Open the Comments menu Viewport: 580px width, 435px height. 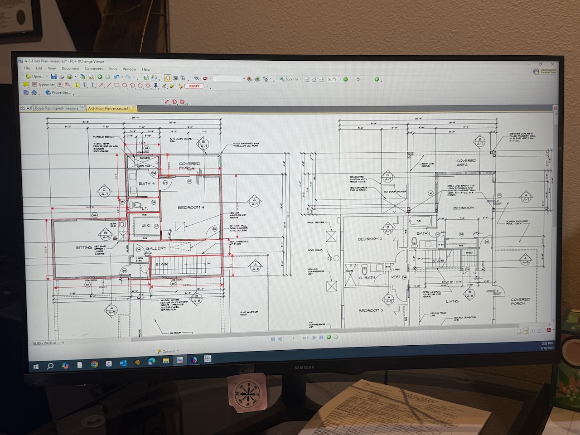pyautogui.click(x=94, y=69)
